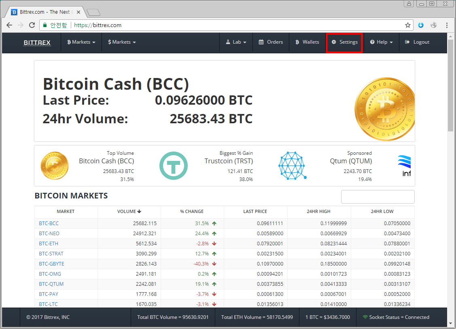
Task: Click the Trustcoin (TRST) biggest gain title
Action: [229, 161]
